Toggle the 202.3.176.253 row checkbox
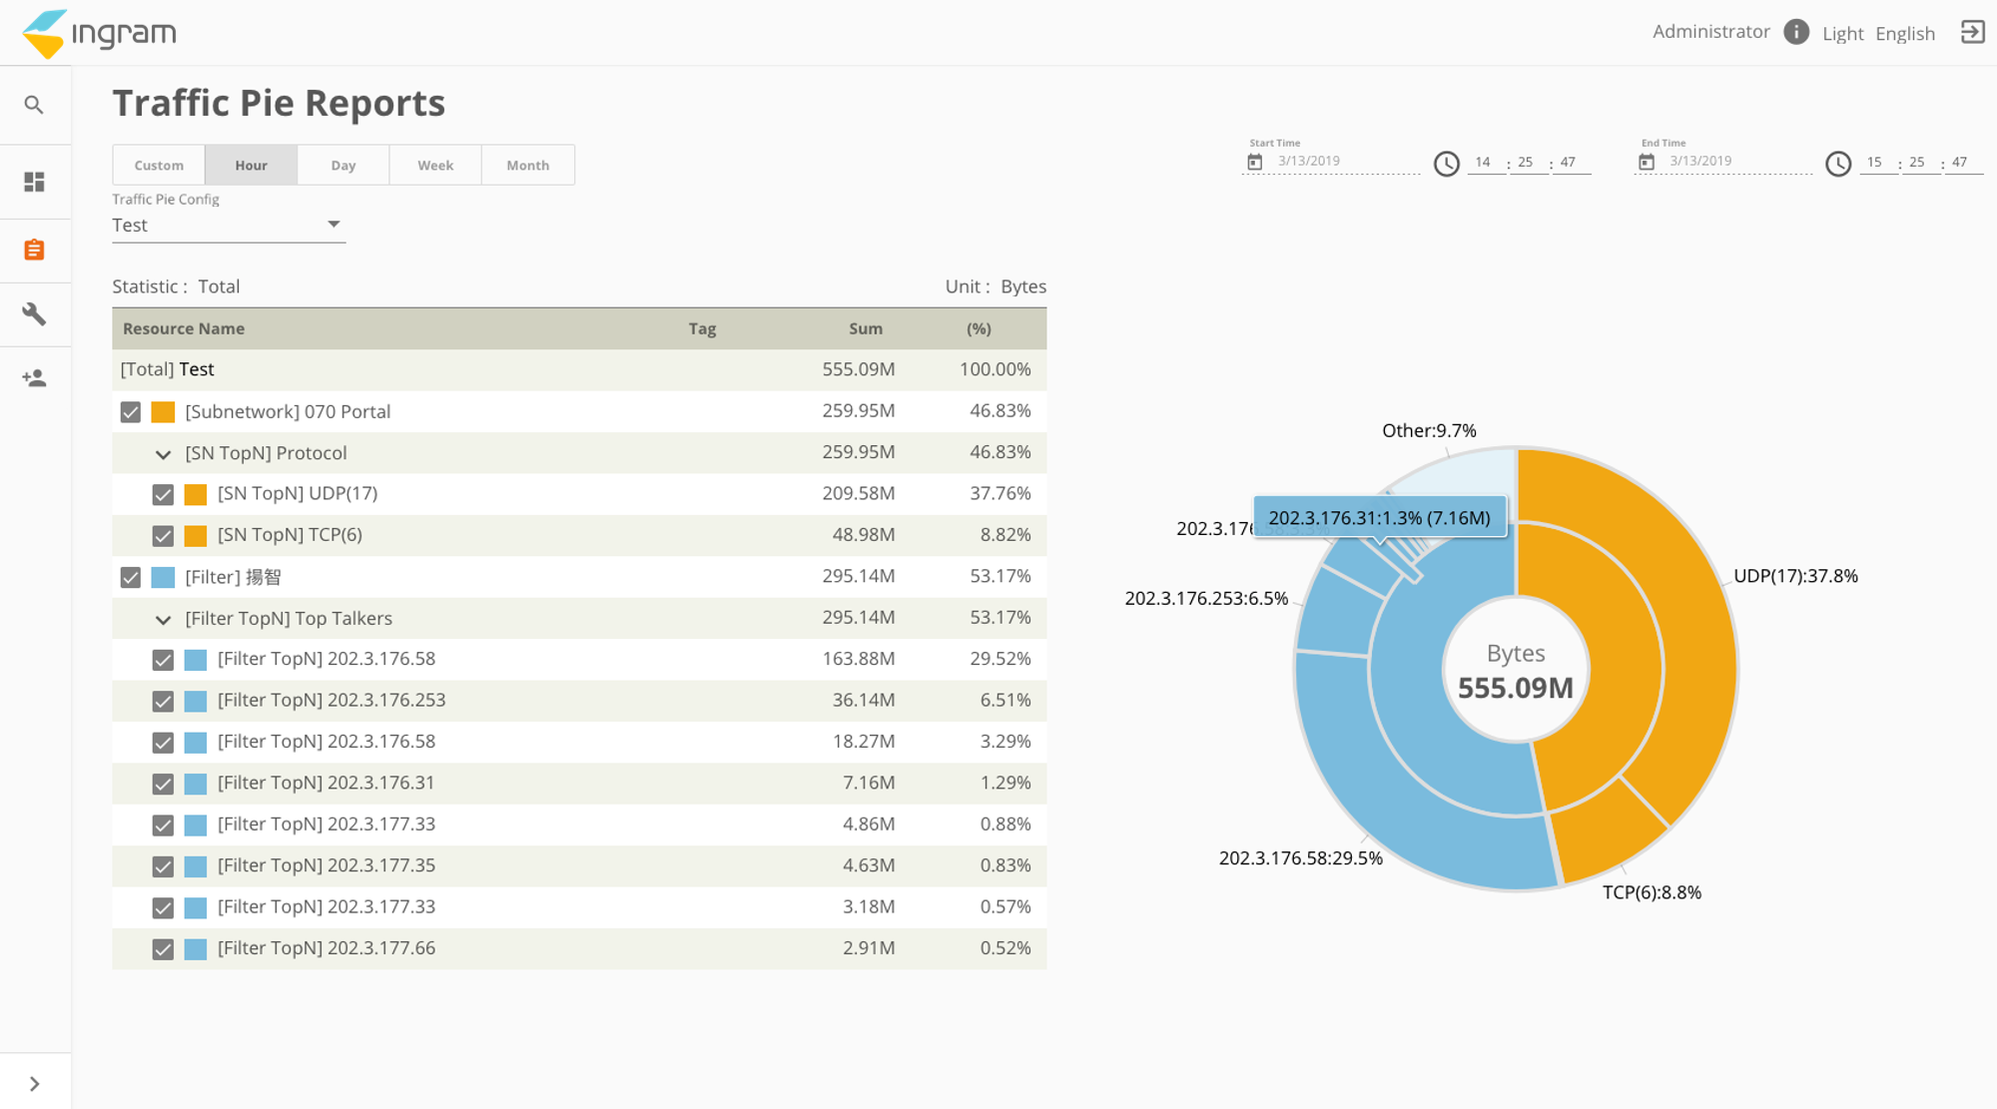The height and width of the screenshot is (1109, 1997). click(163, 701)
